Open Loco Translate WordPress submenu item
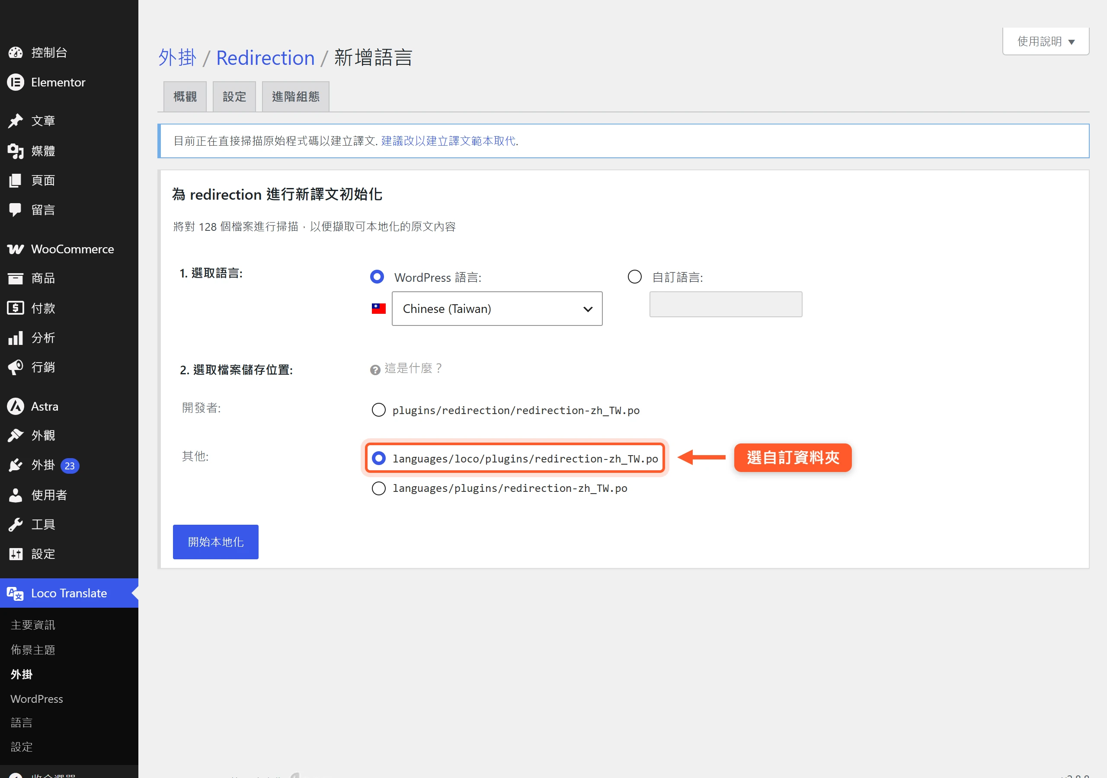Viewport: 1107px width, 778px height. click(37, 699)
